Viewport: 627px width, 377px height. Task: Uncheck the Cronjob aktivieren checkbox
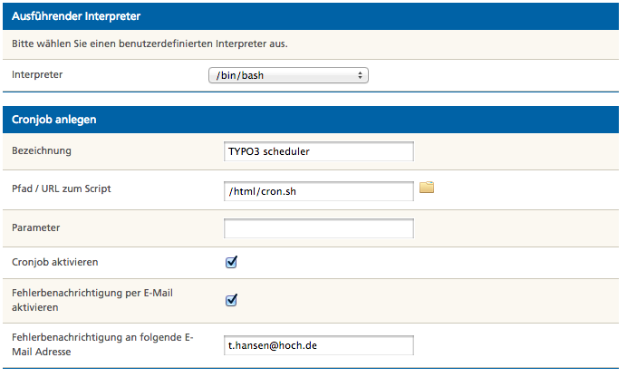pos(231,262)
